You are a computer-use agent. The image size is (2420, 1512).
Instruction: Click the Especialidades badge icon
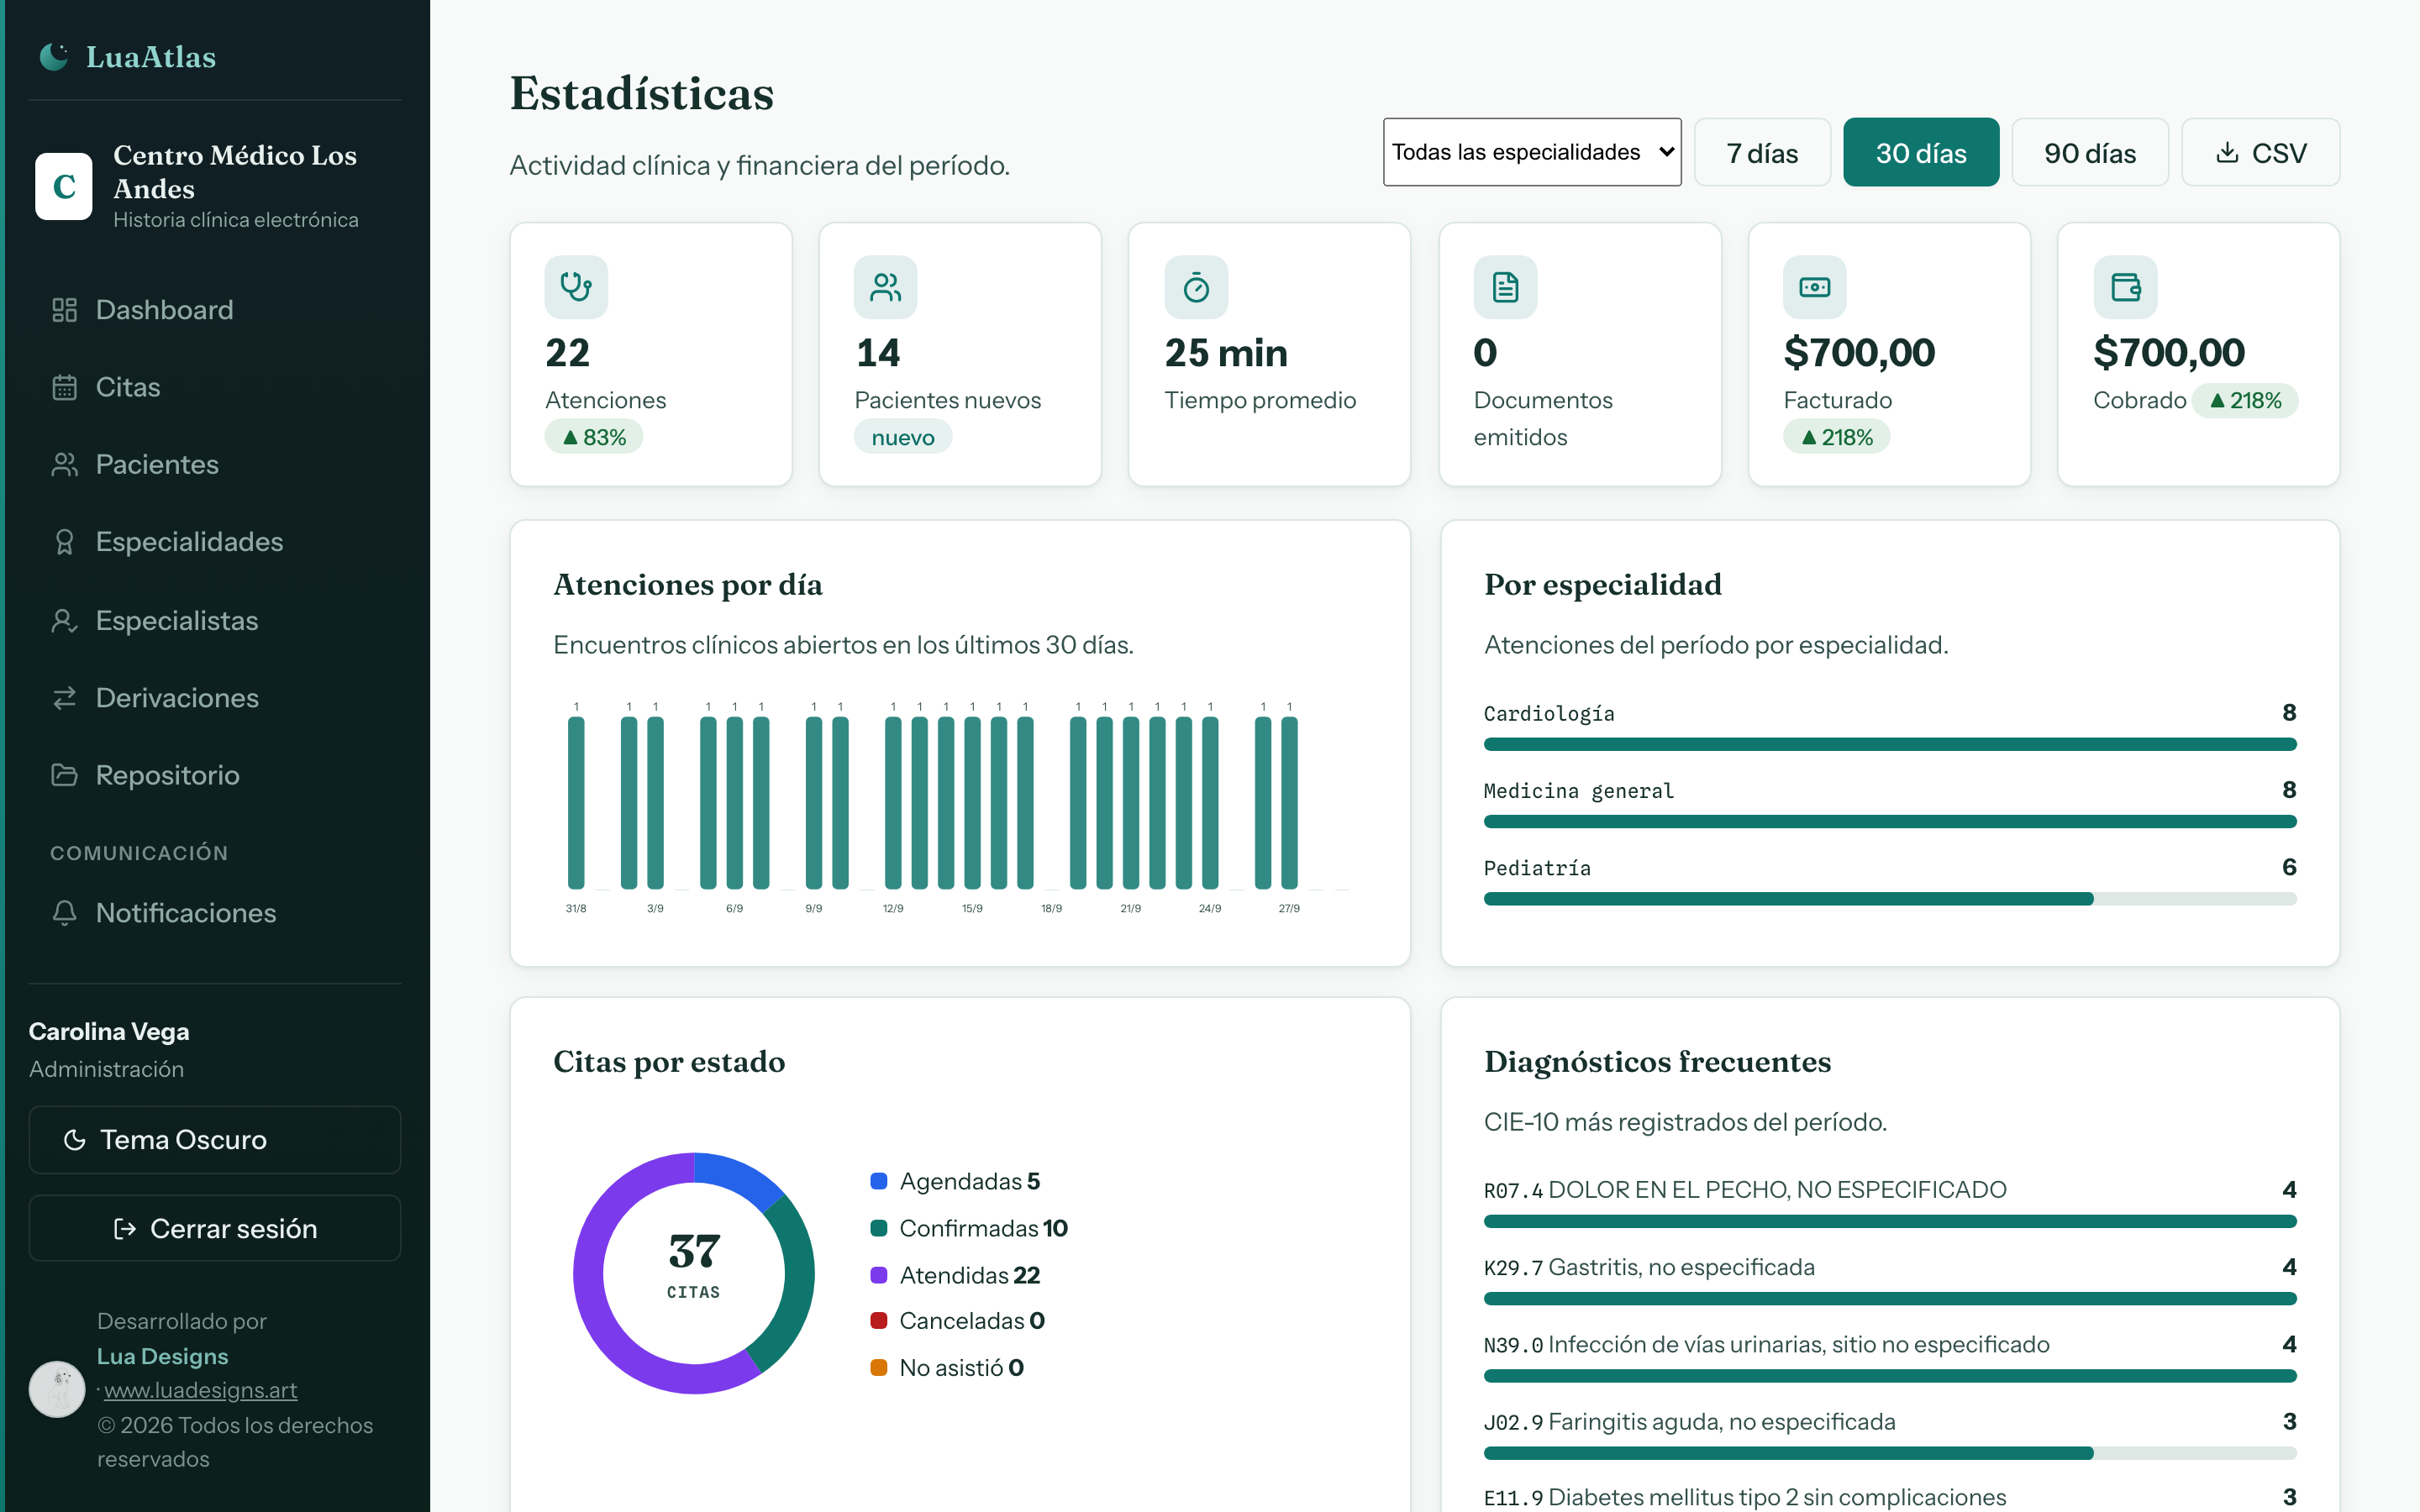65,542
